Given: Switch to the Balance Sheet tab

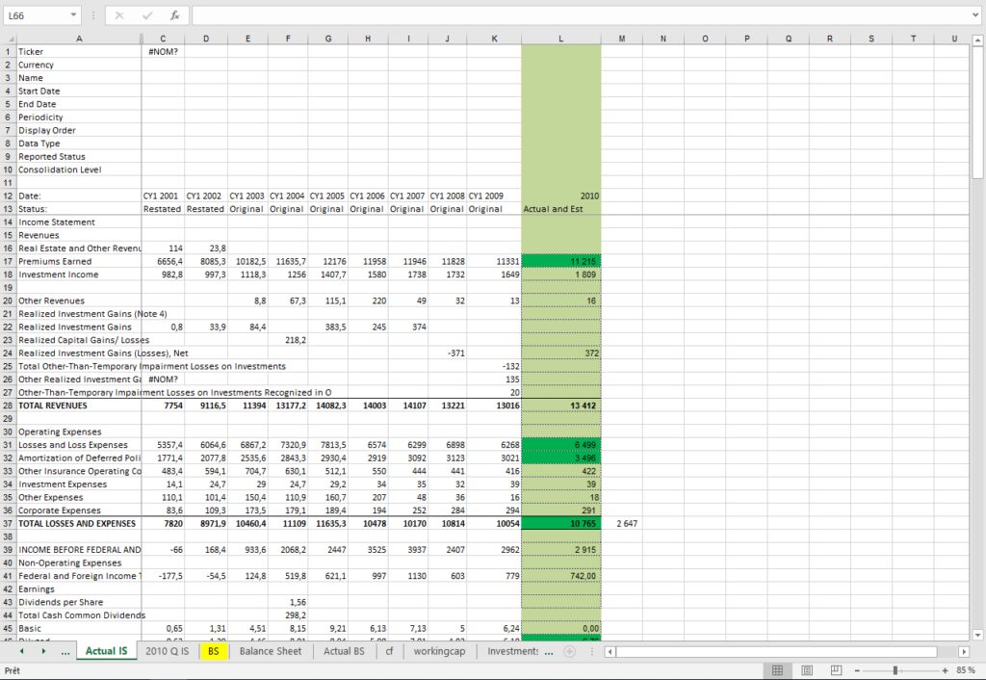Looking at the screenshot, I should pos(269,651).
